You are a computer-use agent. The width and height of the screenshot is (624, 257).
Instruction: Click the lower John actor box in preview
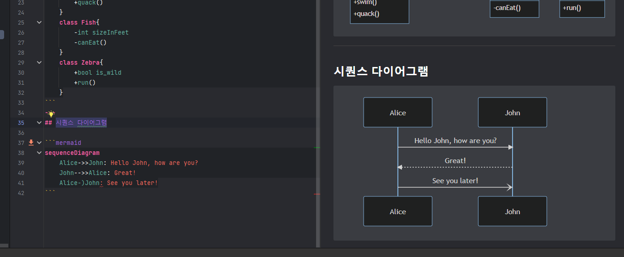click(x=513, y=211)
